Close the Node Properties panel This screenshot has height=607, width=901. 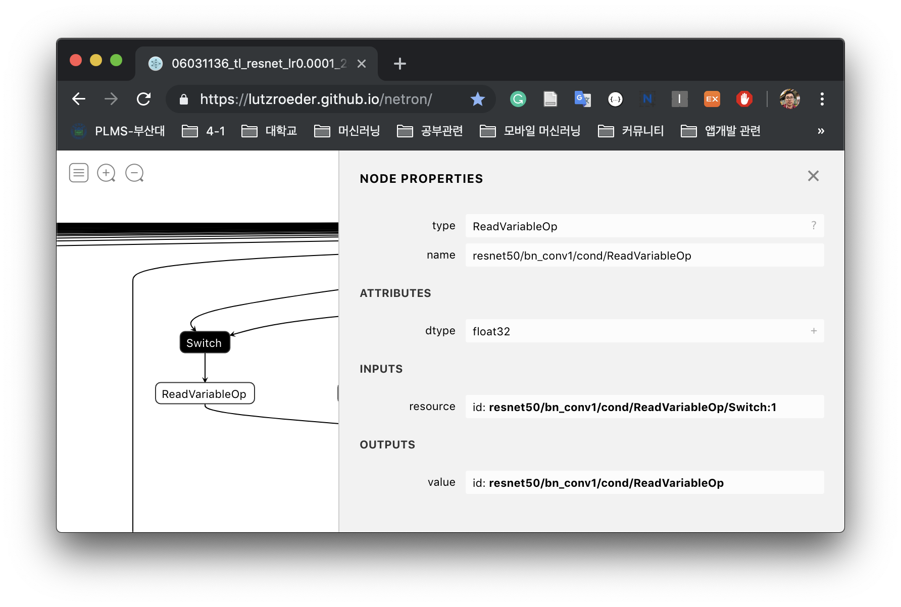[813, 176]
